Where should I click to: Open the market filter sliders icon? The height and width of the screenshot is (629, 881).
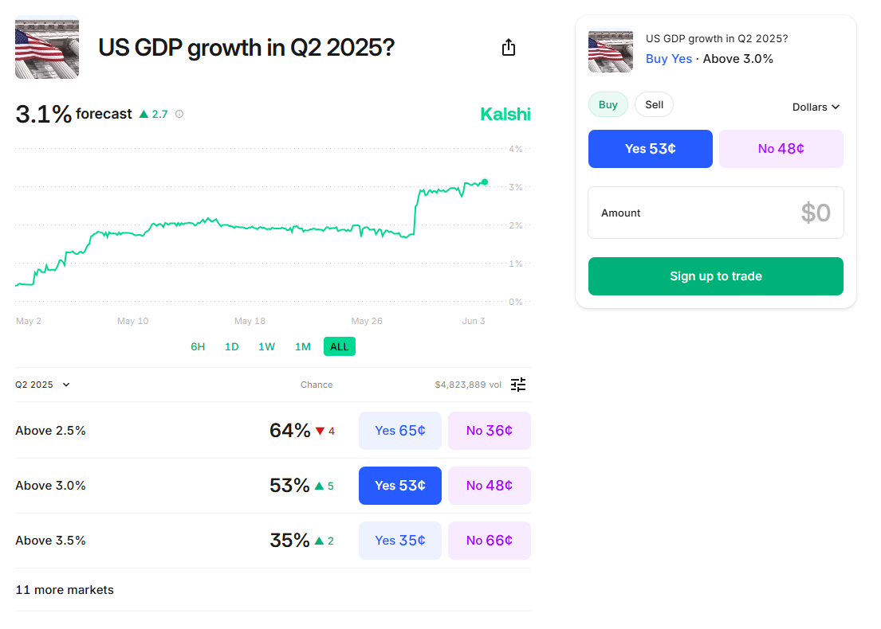point(518,385)
